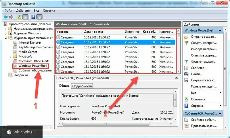This screenshot has height=138, width=230.
Task: Click the help icon next to Справка action
Action: coord(186,106)
